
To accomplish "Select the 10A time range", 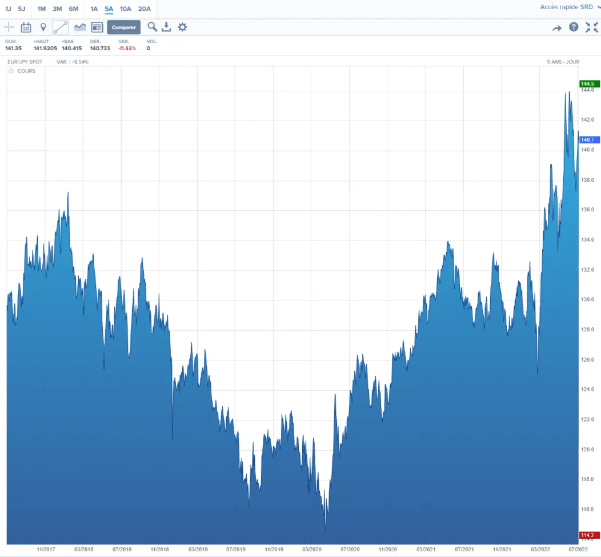I will pos(126,9).
